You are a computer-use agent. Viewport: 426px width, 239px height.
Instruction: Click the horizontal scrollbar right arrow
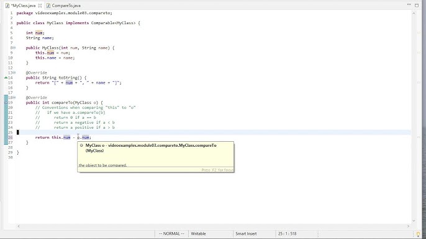408,226
